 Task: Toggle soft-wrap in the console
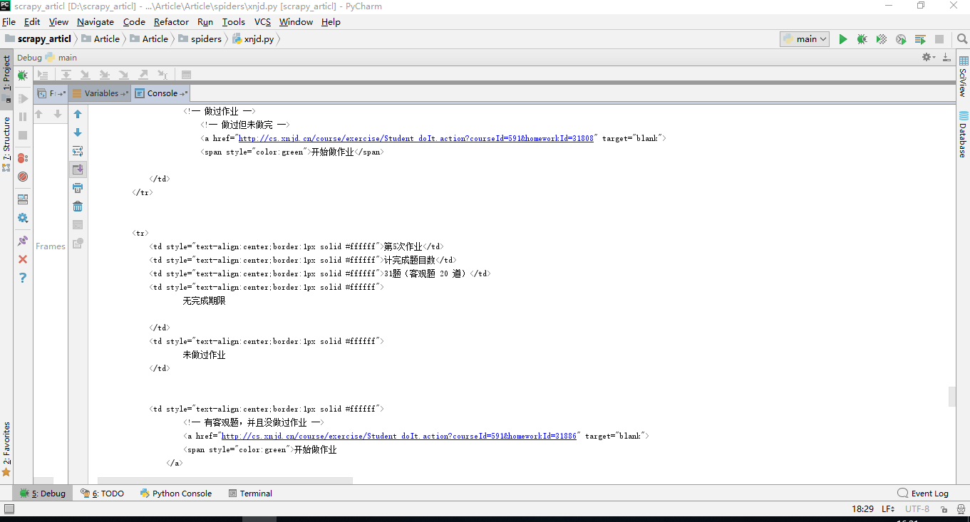pyautogui.click(x=78, y=151)
